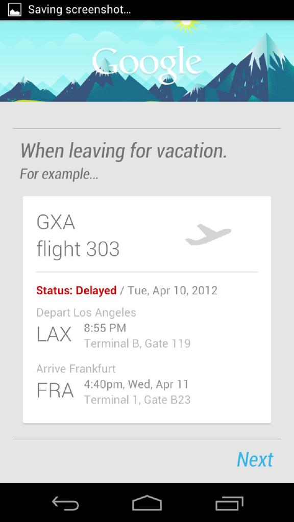Tap the Tue, Apr 10, 2012 date
The image size is (294, 522).
pos(173,290)
